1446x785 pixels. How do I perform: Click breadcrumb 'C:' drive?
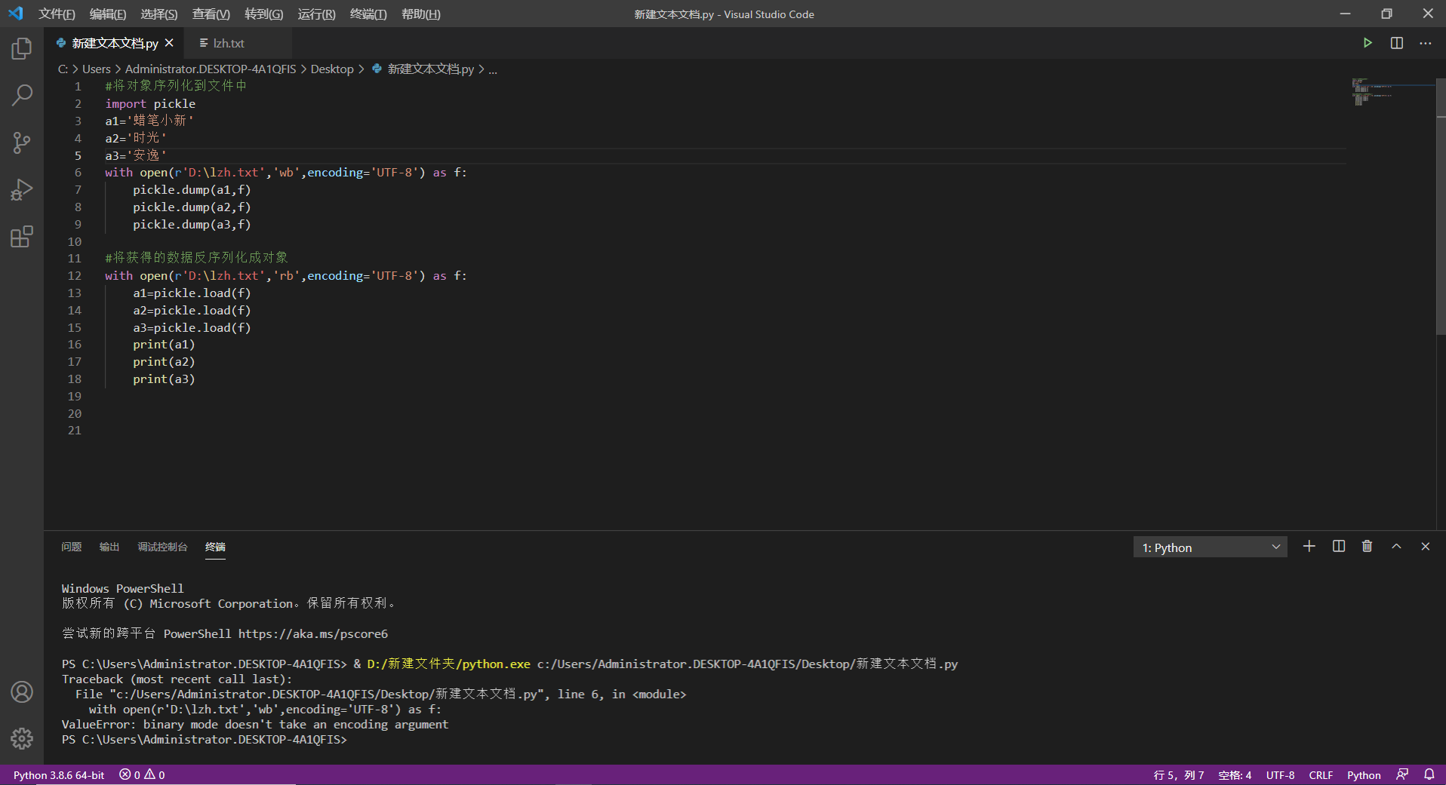pos(63,69)
